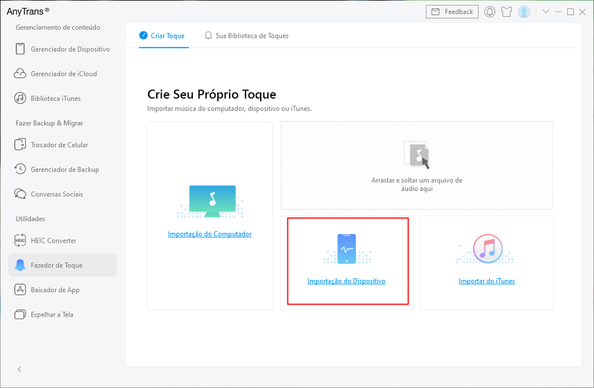Click the Baixador de App icon
The height and width of the screenshot is (388, 594).
[20, 290]
